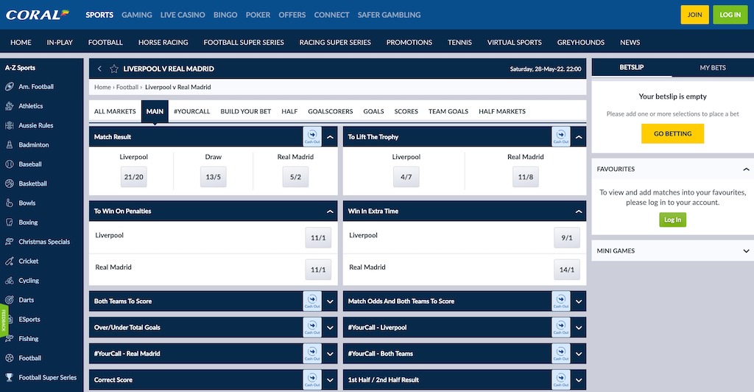Click the 1st Half / 2nd Half Result Cash Out icon
The width and height of the screenshot is (754, 392).
pos(560,379)
